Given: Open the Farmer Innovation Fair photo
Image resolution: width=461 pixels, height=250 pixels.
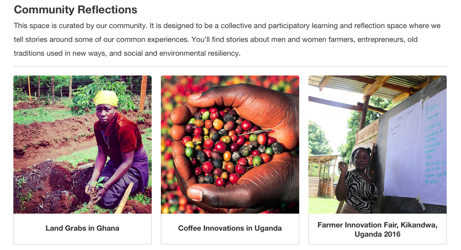Looking at the screenshot, I should pyautogui.click(x=377, y=144).
